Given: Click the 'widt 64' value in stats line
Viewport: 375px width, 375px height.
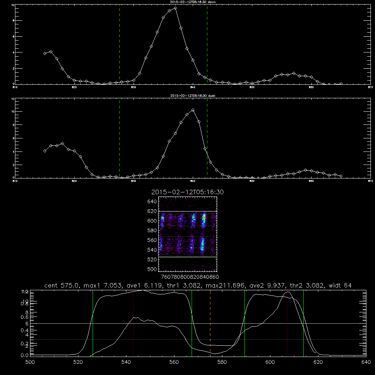Looking at the screenshot, I should point(340,285).
